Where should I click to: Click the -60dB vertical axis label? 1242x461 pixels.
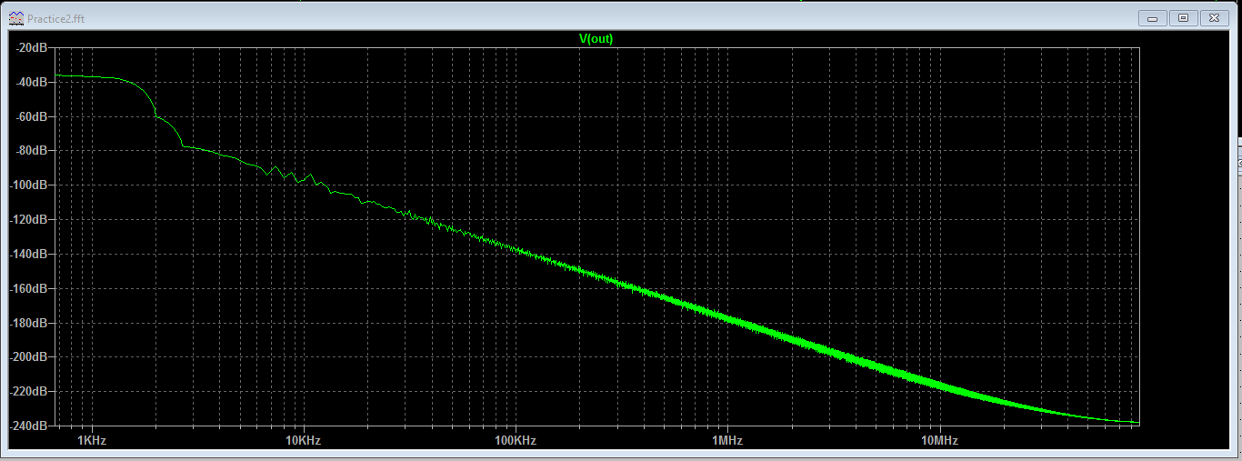point(32,116)
